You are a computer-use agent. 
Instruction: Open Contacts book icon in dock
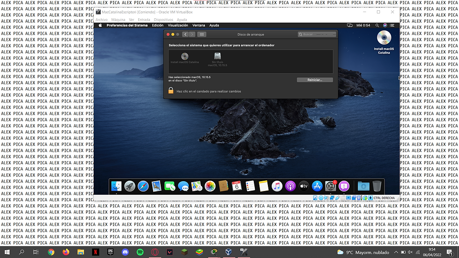(x=223, y=186)
